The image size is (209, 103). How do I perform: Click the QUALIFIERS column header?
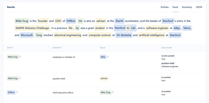pyautogui.click(x=167, y=48)
